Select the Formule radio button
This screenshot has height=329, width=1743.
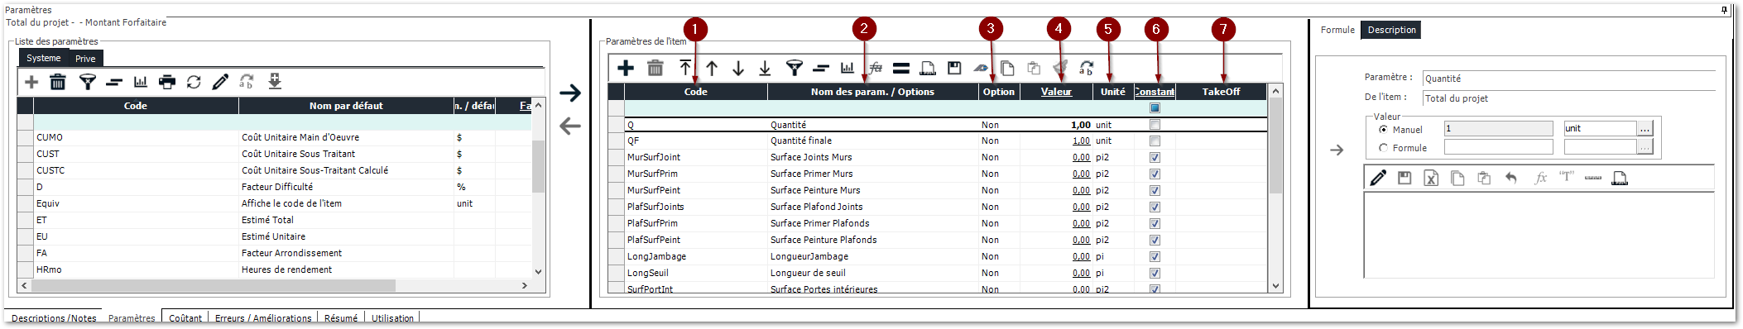1383,148
